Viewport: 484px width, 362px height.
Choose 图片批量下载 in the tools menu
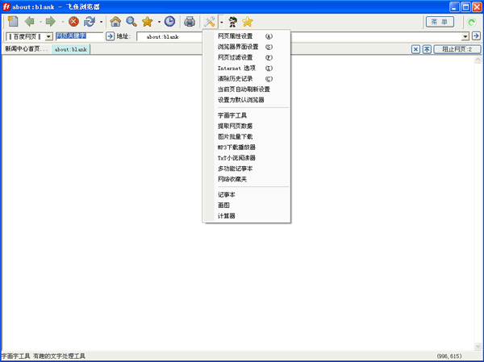tap(235, 136)
